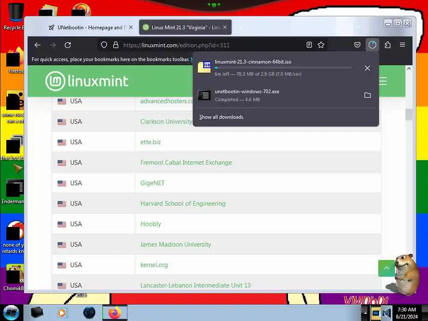Click the page vertical scrollbar thumb
Viewport: 428px width, 321px height.
(x=409, y=114)
